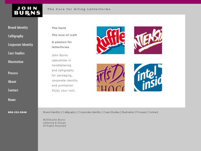The image size is (201, 151).
Task: Open Case Studies in the sidebar
Action: [x=16, y=53]
